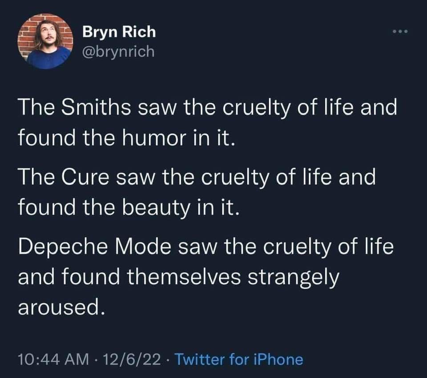This screenshot has height=378, width=427.
Task: Open the three-dot more options menu
Action: click(399, 32)
